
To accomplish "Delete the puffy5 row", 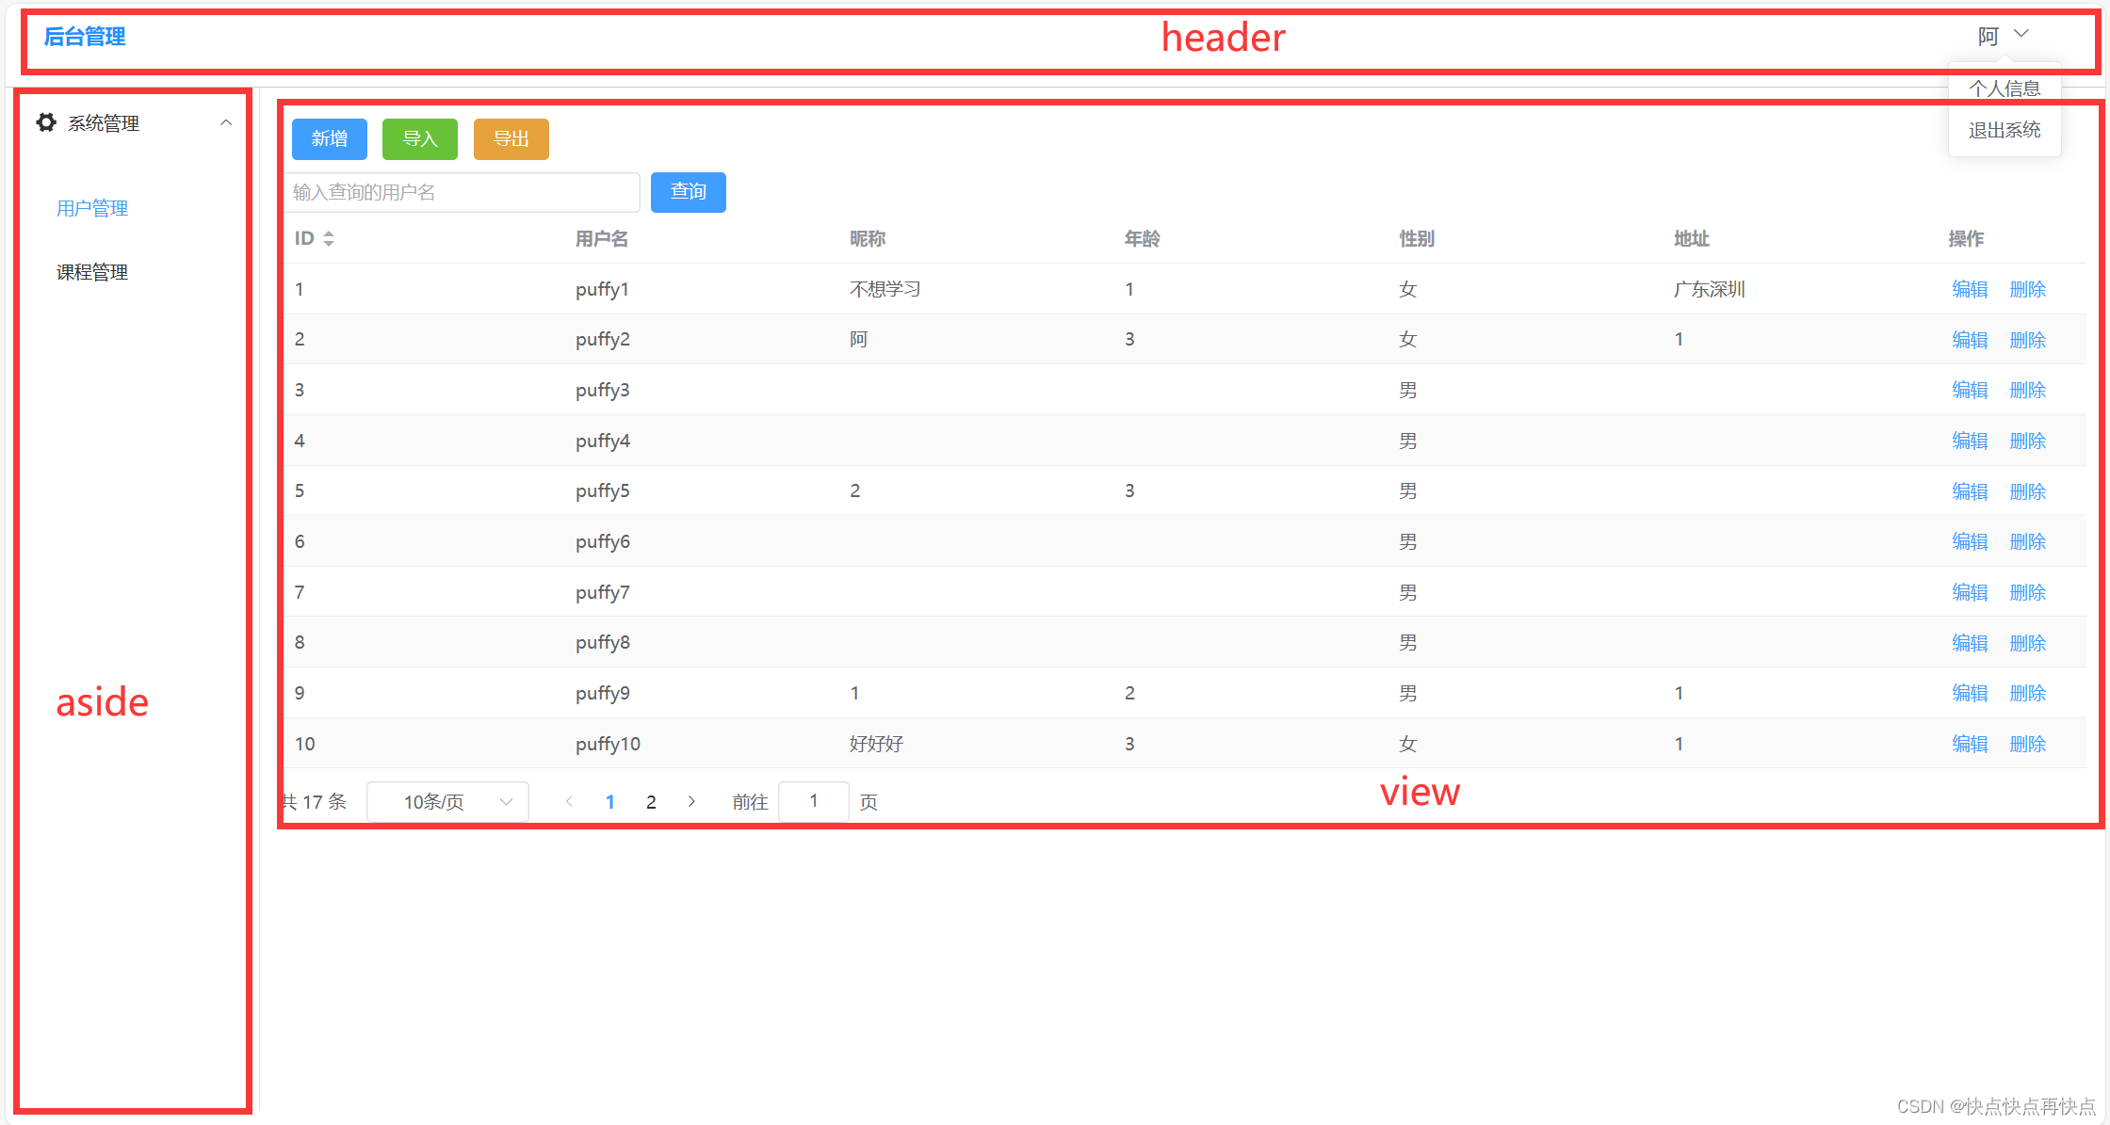I will pos(2028,491).
